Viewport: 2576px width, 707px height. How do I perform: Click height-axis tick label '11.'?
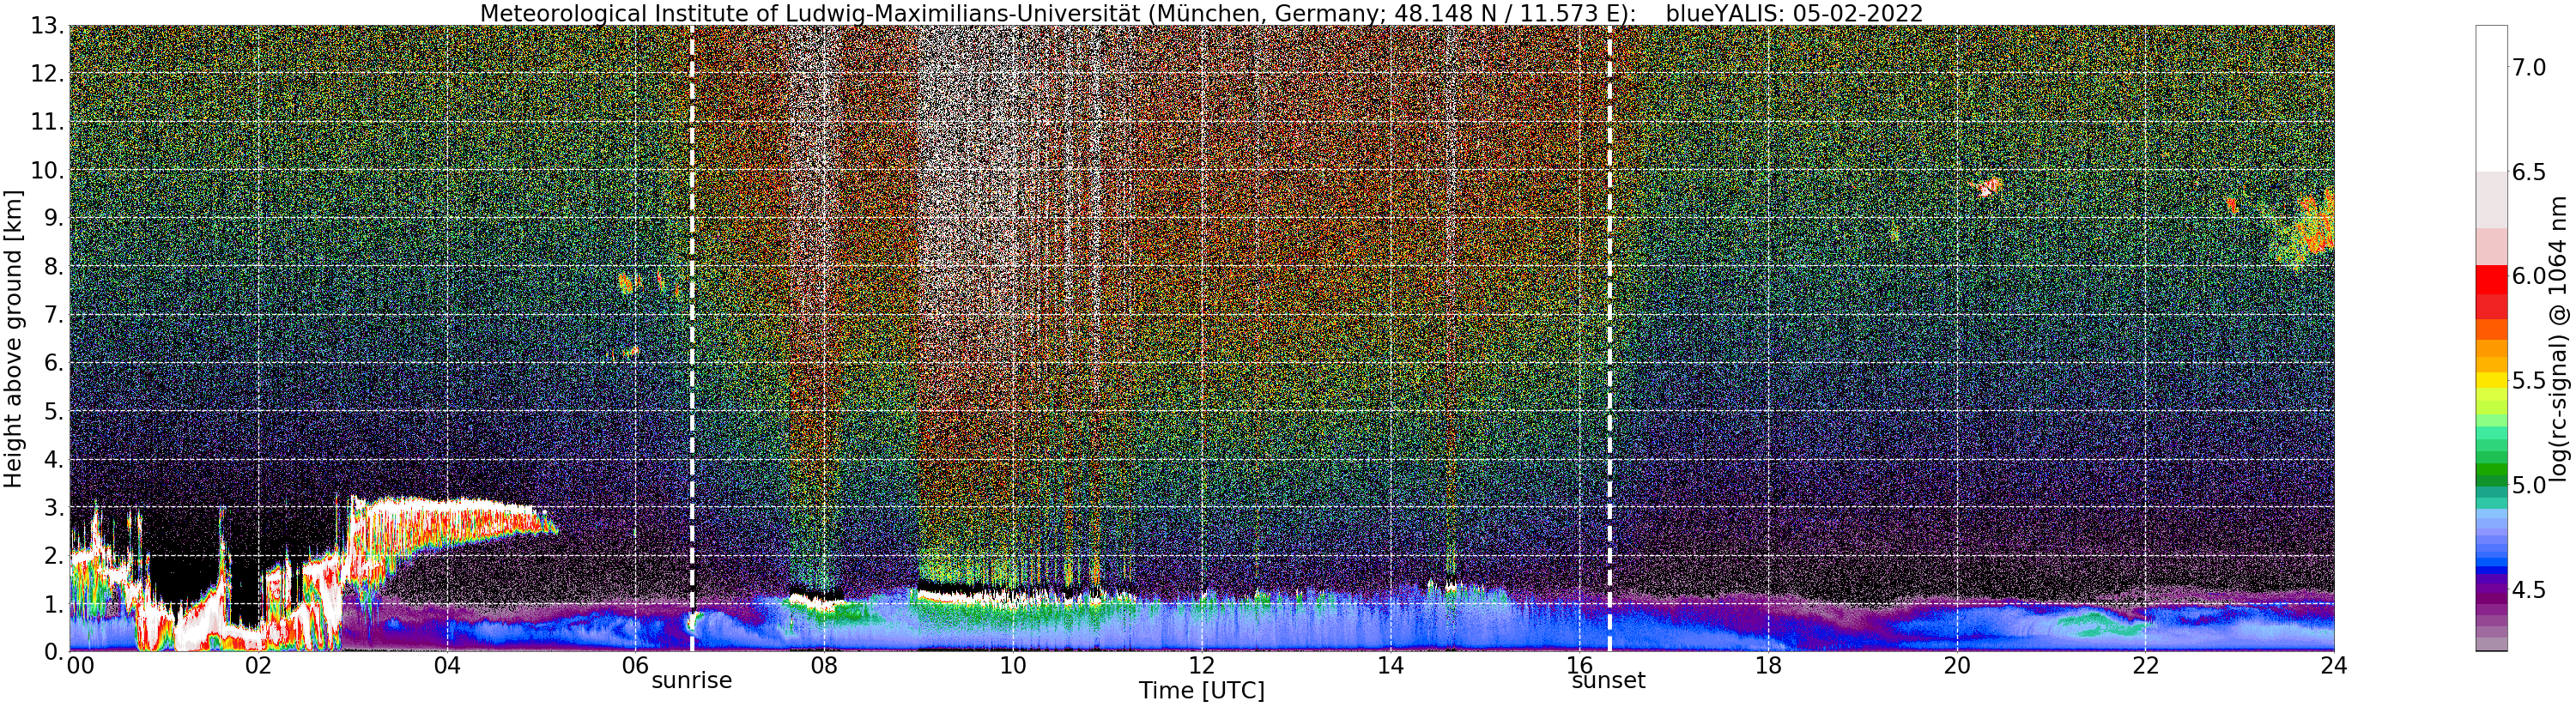point(47,123)
